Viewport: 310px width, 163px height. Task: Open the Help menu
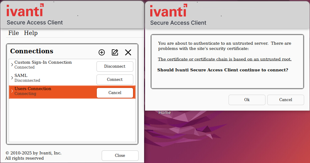[31, 33]
